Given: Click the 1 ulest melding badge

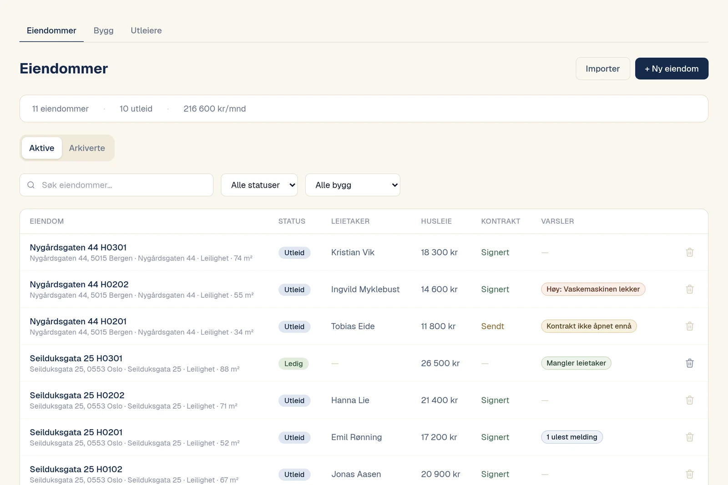Looking at the screenshot, I should 572,437.
